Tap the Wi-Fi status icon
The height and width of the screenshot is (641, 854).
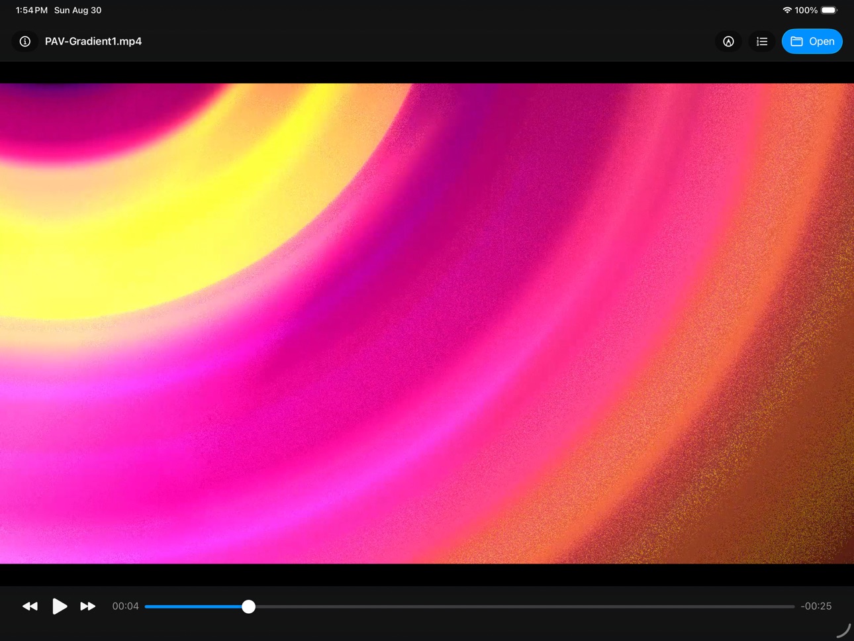787,10
